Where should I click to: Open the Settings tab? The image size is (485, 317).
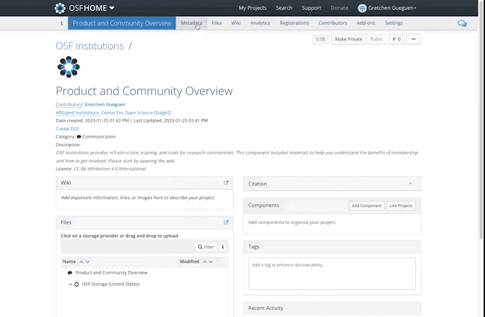click(394, 23)
